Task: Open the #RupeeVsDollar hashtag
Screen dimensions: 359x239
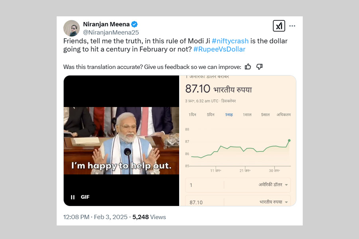Action: [x=219, y=49]
